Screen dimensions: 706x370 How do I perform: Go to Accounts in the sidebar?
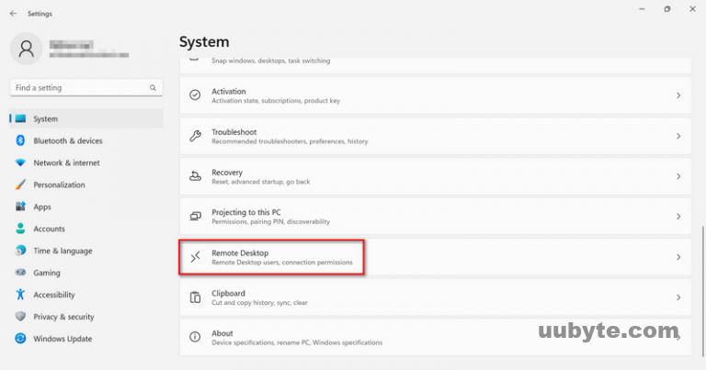pyautogui.click(x=49, y=229)
